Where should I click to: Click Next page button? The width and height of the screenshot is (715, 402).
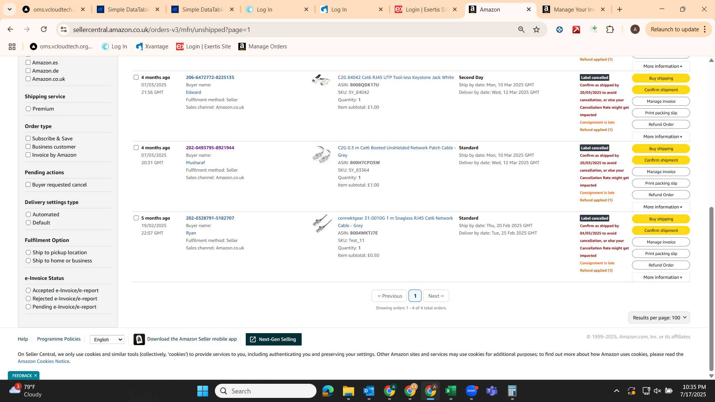(436, 296)
